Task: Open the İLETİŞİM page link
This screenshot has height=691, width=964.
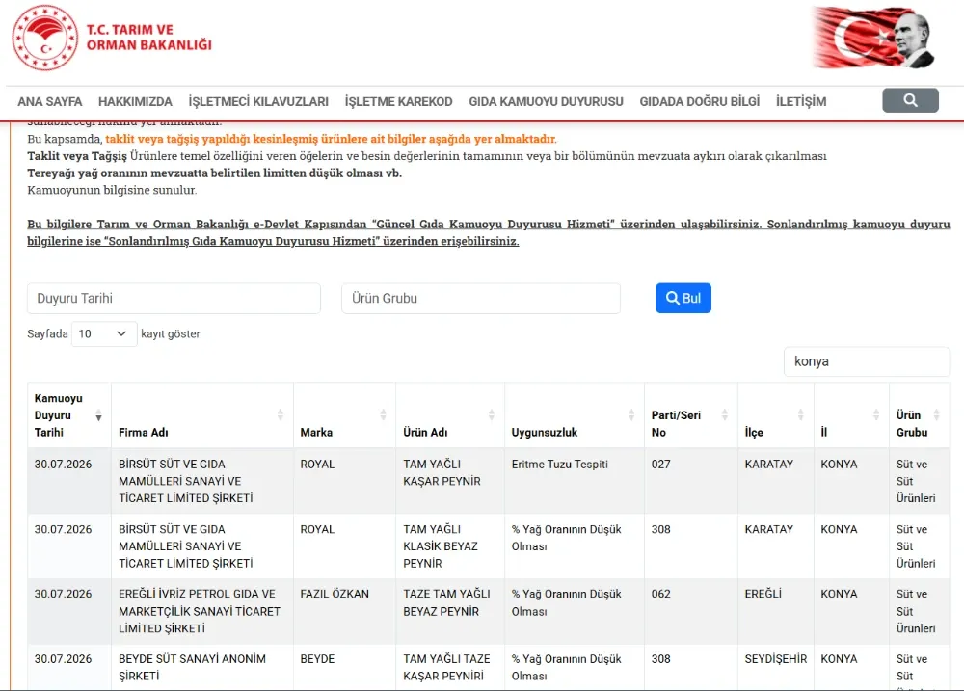Action: tap(800, 101)
